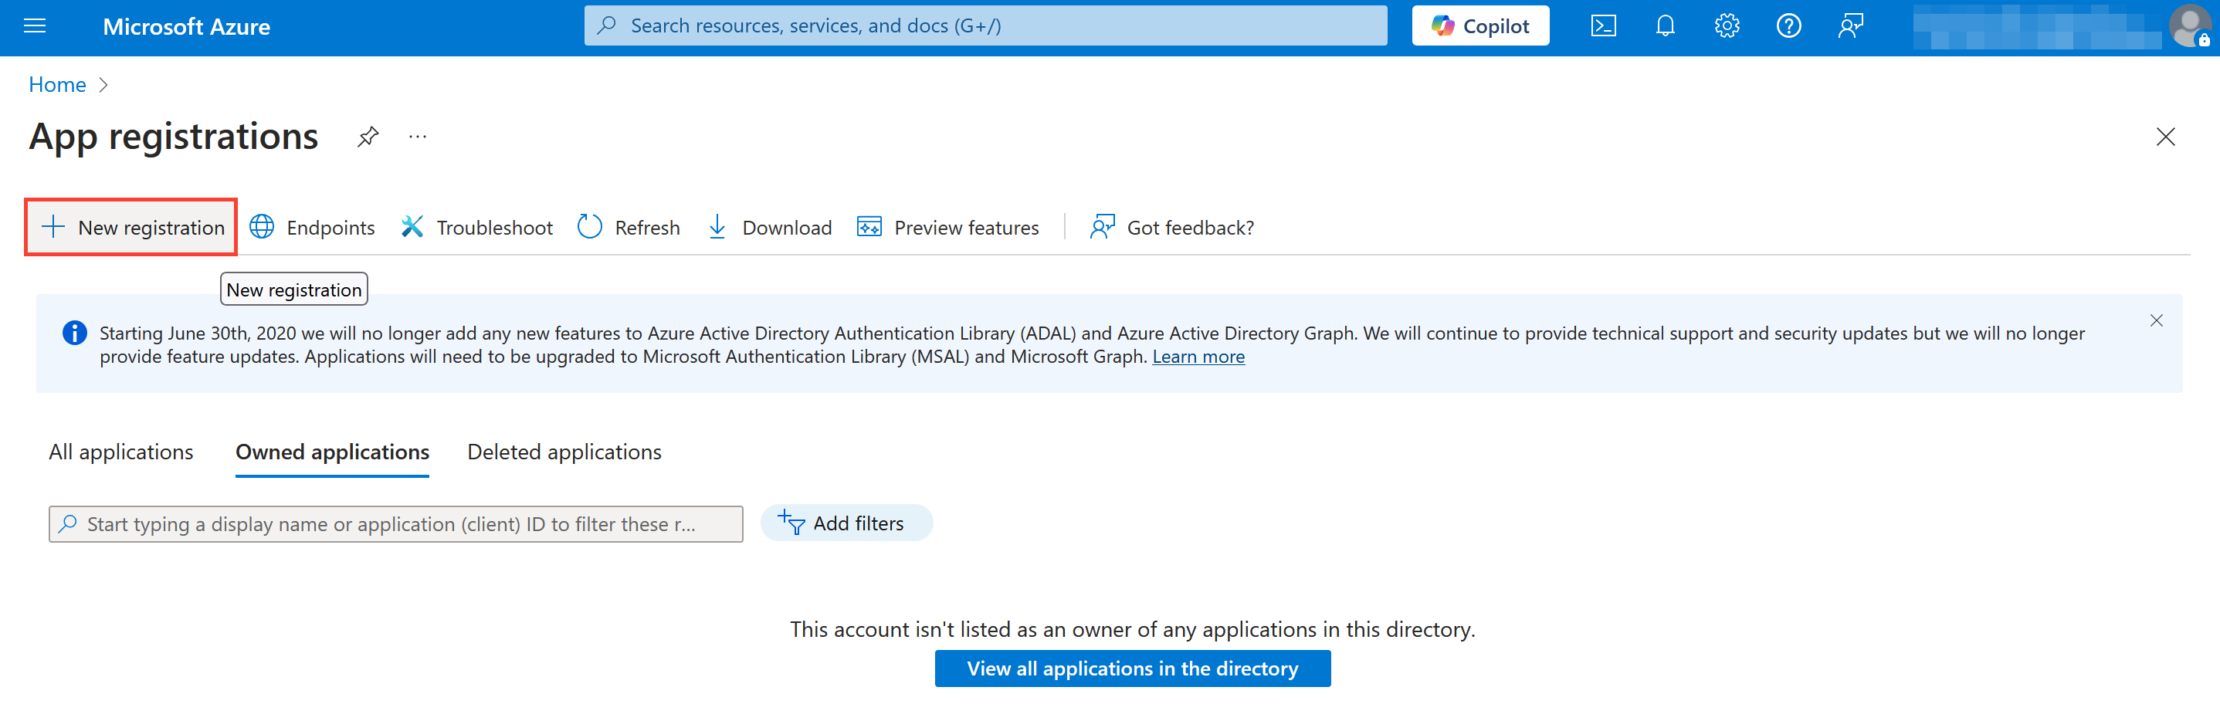The width and height of the screenshot is (2220, 721).
Task: Open the Troubleshoot tool
Action: (x=476, y=228)
